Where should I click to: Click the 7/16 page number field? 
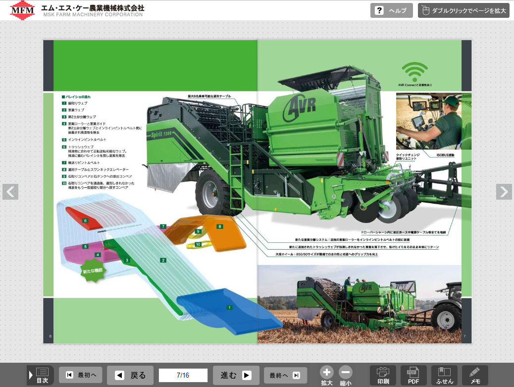pos(183,375)
